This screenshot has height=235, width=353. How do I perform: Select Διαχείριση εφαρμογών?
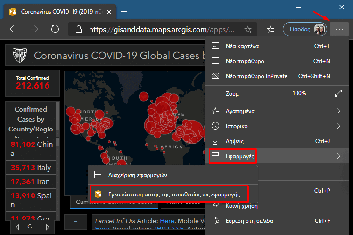pyautogui.click(x=172, y=175)
